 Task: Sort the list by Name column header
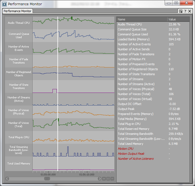click(x=142, y=19)
